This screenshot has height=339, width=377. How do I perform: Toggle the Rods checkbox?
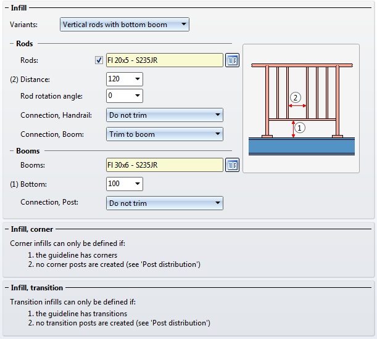99,60
